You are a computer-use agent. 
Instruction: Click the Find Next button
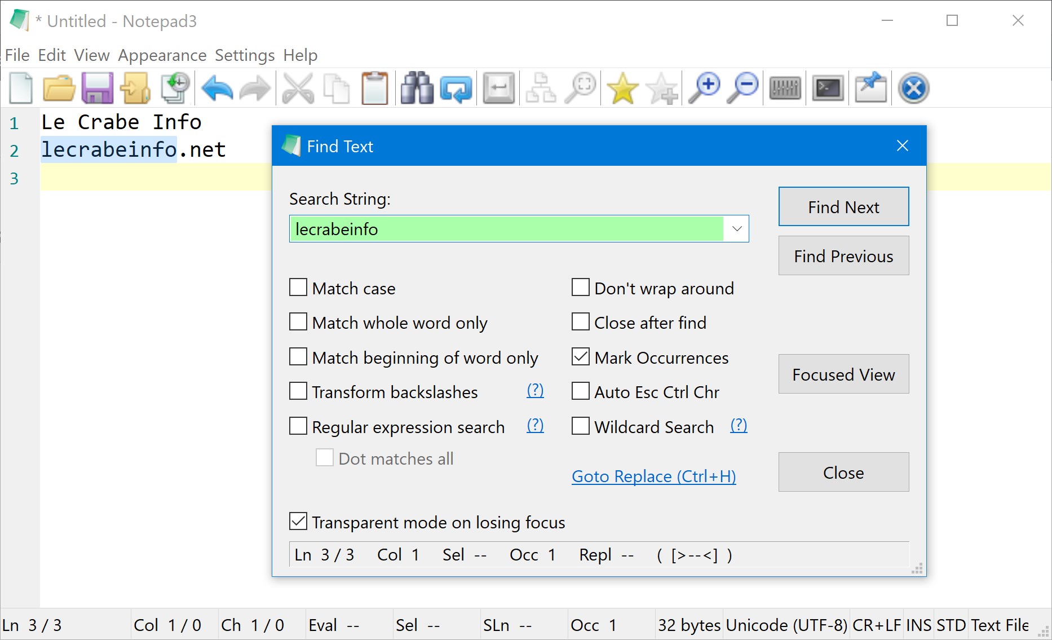(x=843, y=207)
